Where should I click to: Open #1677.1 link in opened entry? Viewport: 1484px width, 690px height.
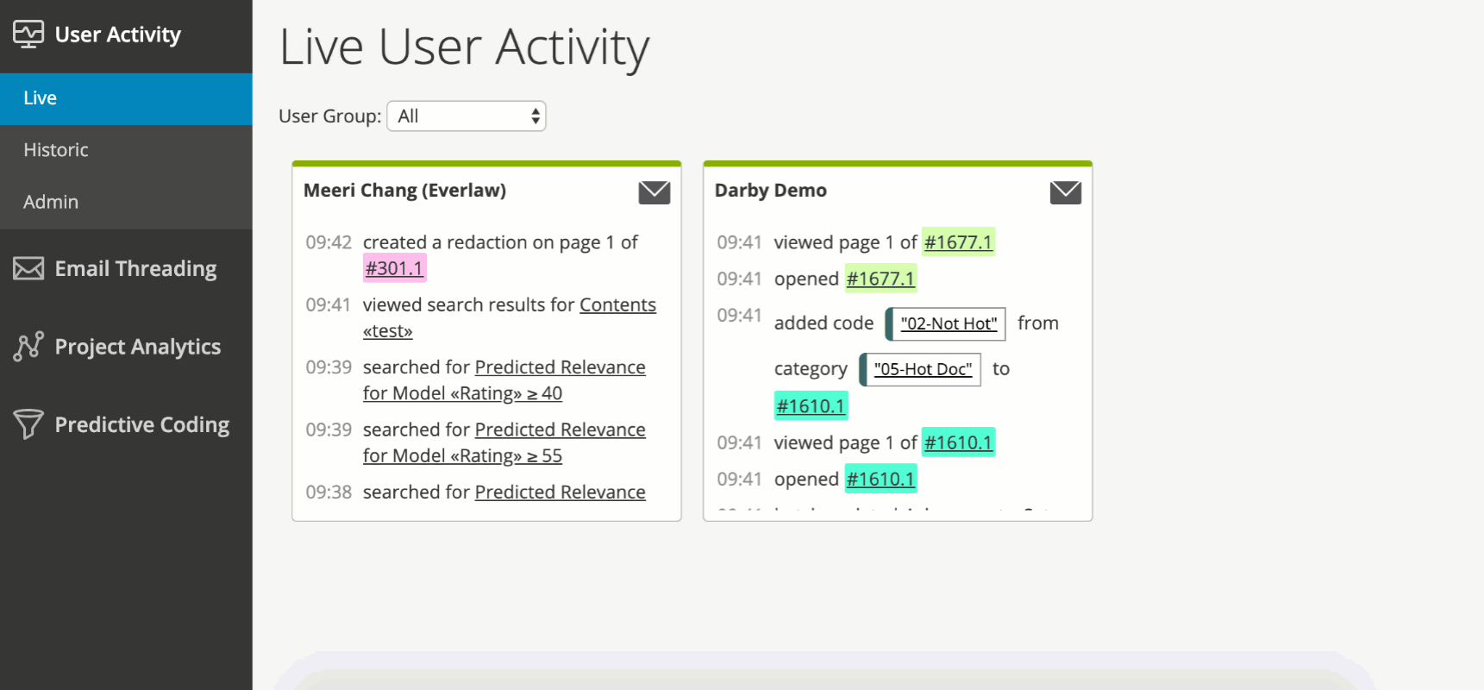[880, 279]
